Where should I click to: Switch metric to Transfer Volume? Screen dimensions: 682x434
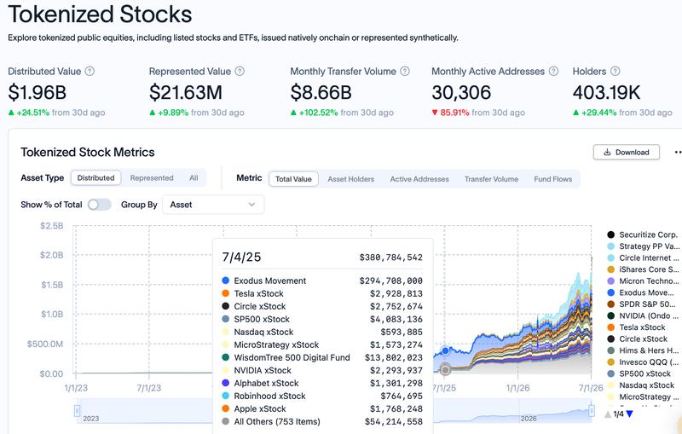[491, 179]
